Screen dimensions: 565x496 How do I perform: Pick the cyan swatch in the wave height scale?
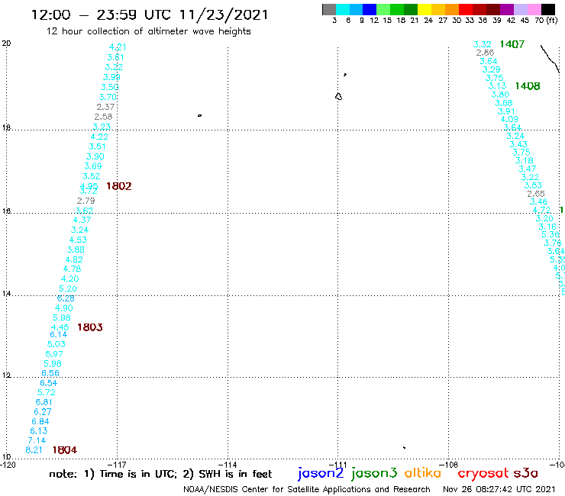point(343,9)
